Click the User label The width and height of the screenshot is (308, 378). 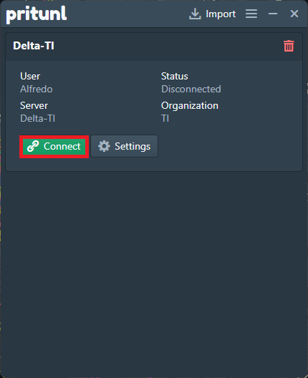(x=30, y=76)
